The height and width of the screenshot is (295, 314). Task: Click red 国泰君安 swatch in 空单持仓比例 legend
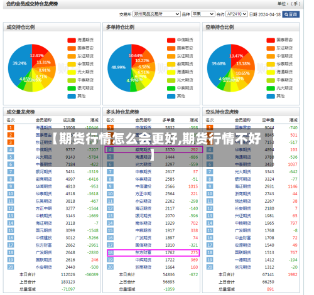pos(271,40)
